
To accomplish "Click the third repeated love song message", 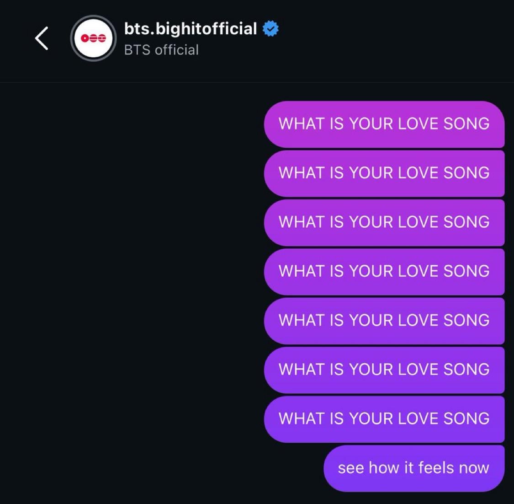I will click(x=384, y=223).
